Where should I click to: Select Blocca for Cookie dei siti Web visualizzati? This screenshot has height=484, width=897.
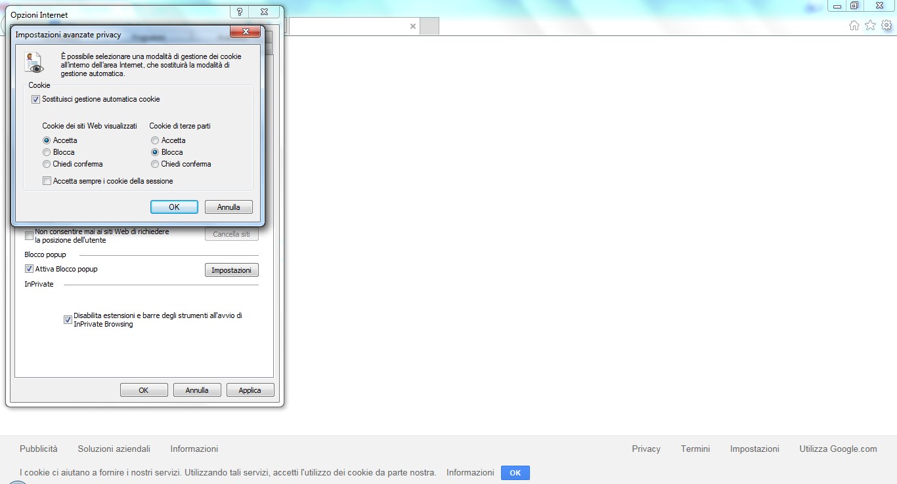(47, 151)
